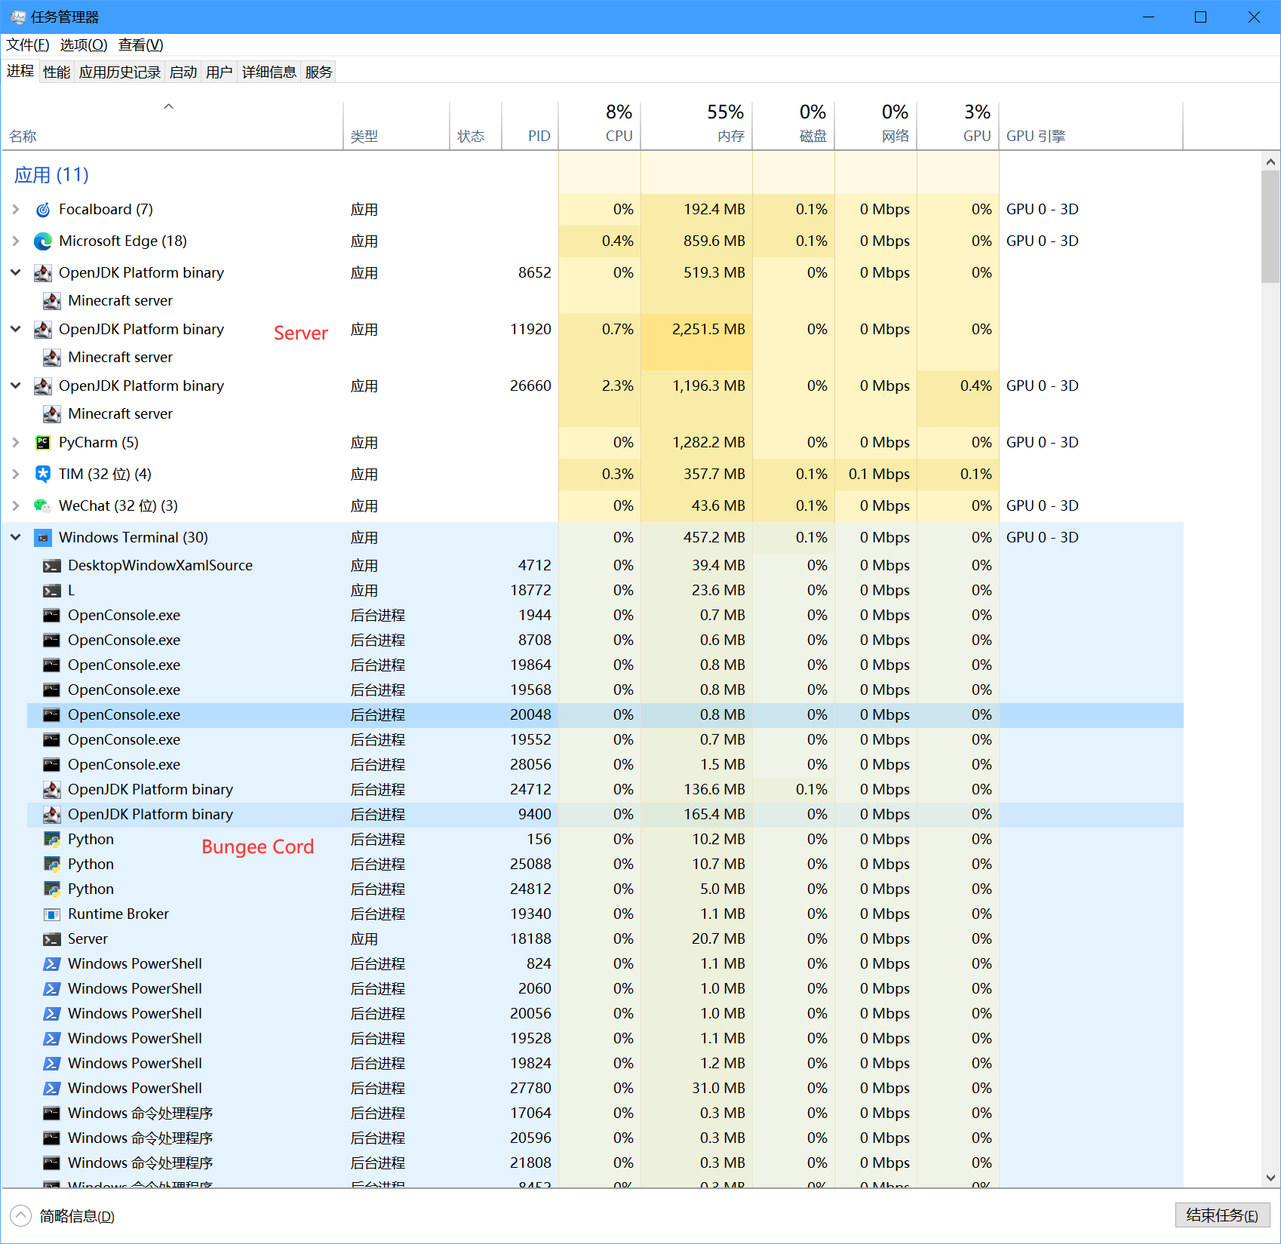
Task: Select the PyCharm application icon
Action: click(x=43, y=442)
